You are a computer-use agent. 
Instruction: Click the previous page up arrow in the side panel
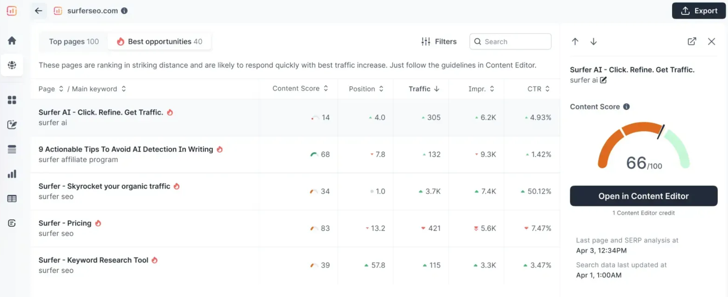[x=575, y=41]
